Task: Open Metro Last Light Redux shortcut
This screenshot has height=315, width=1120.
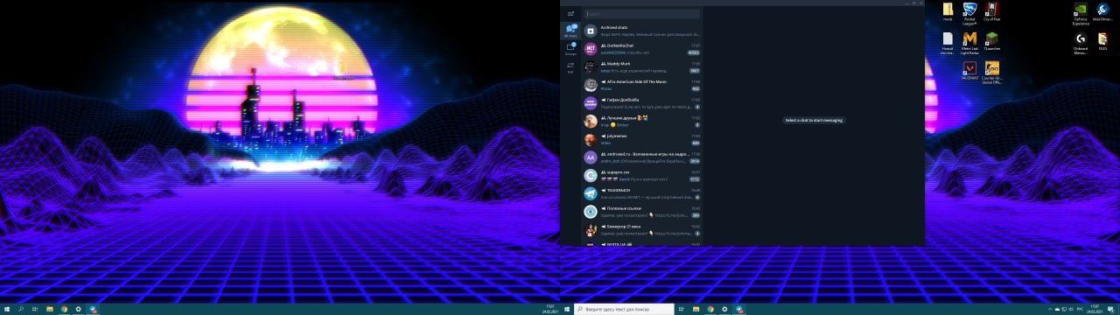Action: tap(969, 43)
